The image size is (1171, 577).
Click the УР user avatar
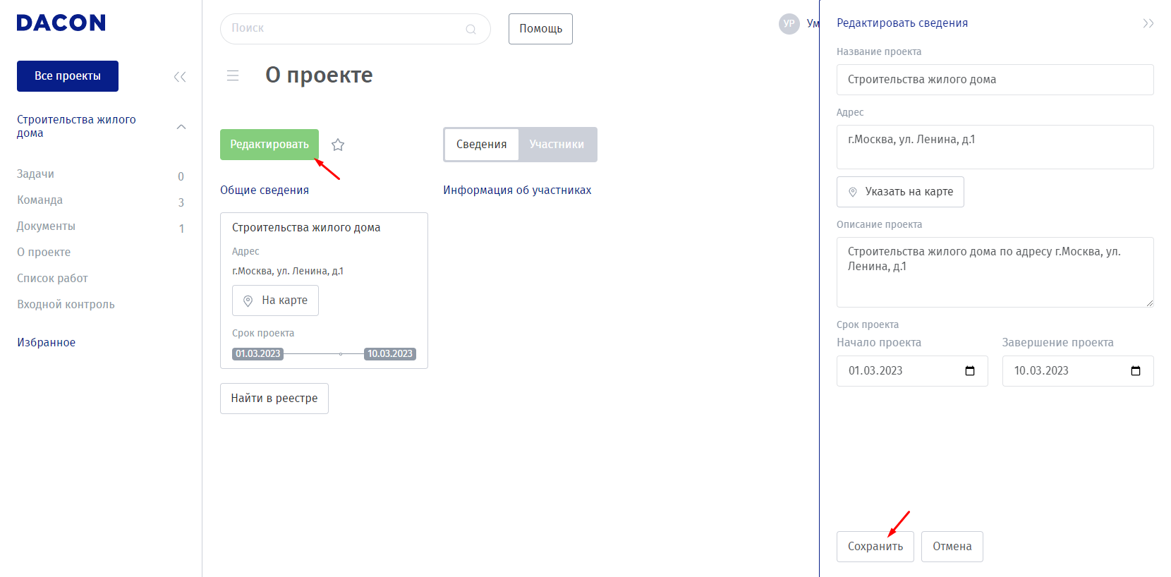(789, 24)
